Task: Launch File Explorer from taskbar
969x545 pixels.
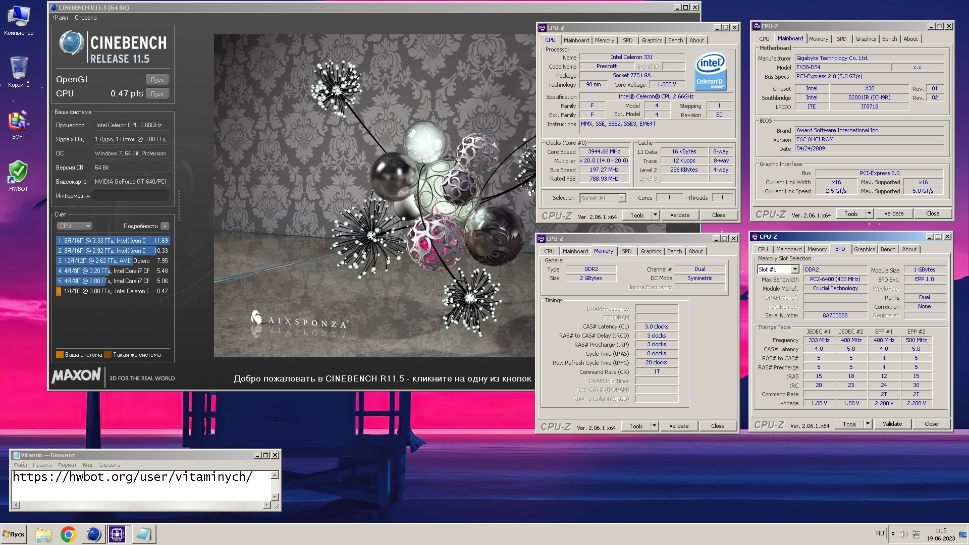Action: (43, 534)
